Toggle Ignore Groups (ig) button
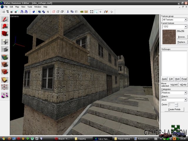This screenshot has width=188, height=141. pos(48,12)
